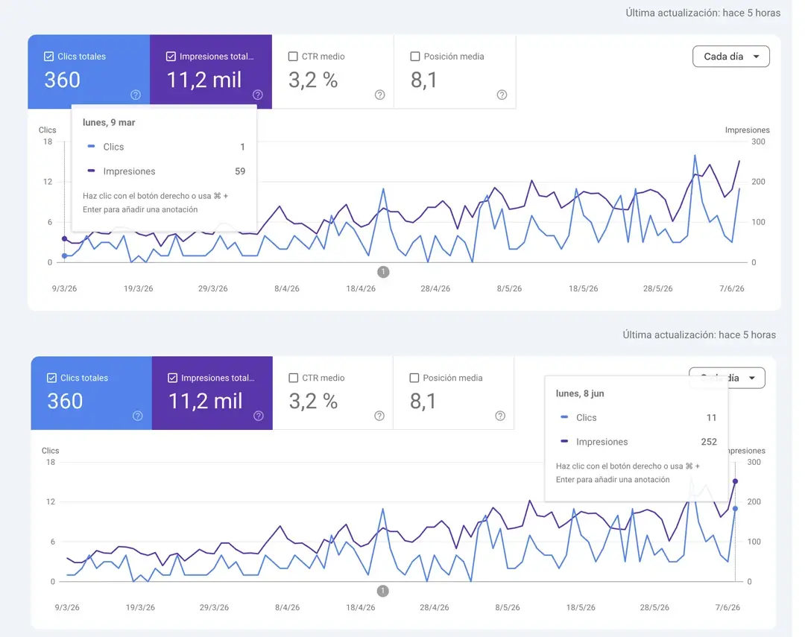Click the top chart's 8,1 position value
Screen dimensions: 805x637
[x=424, y=80]
